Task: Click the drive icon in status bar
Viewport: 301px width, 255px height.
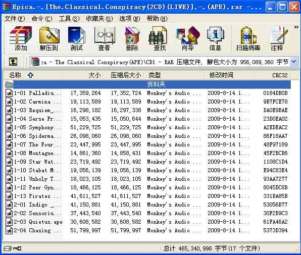Action: 8,248
